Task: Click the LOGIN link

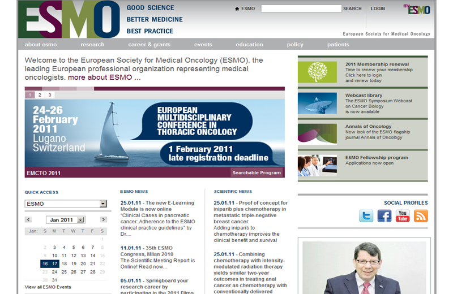Action: click(x=378, y=8)
